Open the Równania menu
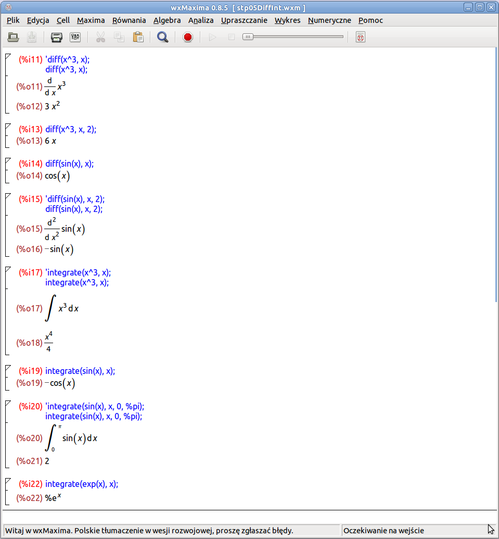 (129, 20)
